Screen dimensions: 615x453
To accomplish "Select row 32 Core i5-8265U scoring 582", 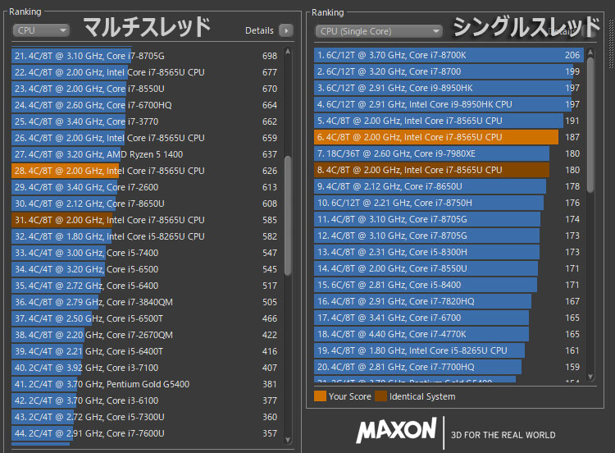I will point(146,236).
